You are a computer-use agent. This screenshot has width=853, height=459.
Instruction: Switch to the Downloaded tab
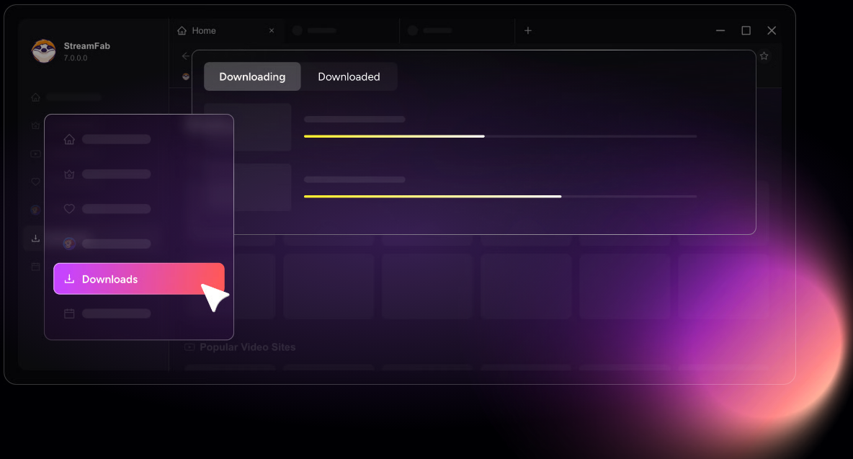click(x=349, y=76)
